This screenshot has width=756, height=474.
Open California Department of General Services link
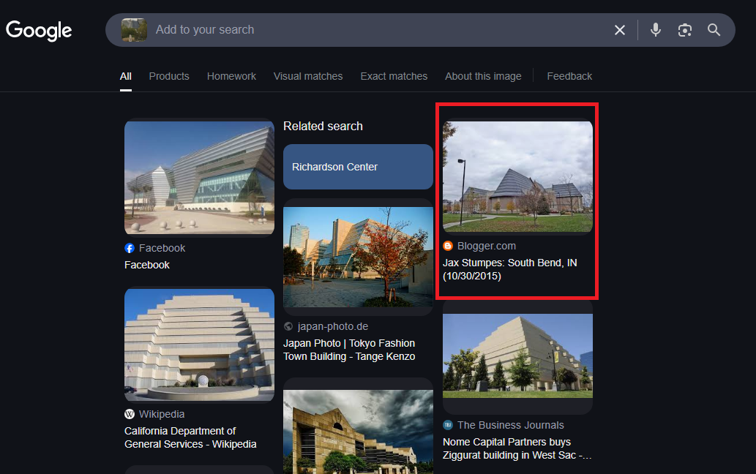tap(190, 437)
